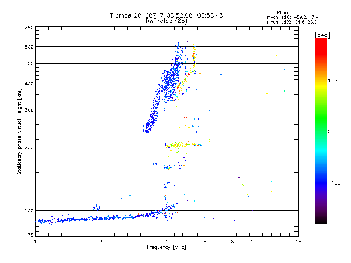
Task: Click the 'RwPretec (8p)' subtitle
Action: (x=166, y=21)
